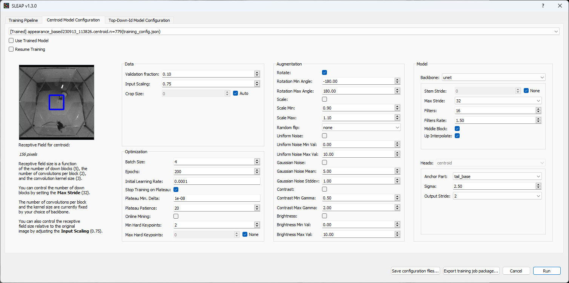The width and height of the screenshot is (569, 283).
Task: Uncheck Auto next to Crop Size
Action: pos(236,93)
